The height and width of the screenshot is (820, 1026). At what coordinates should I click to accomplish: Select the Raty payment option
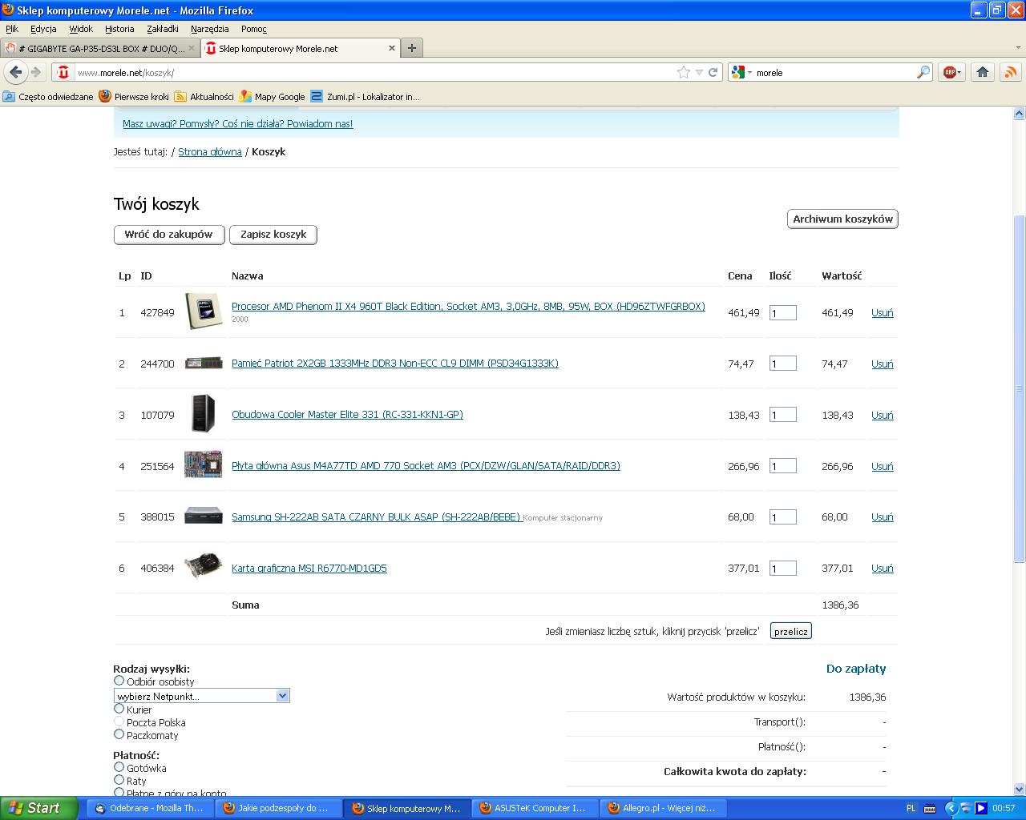coord(119,780)
